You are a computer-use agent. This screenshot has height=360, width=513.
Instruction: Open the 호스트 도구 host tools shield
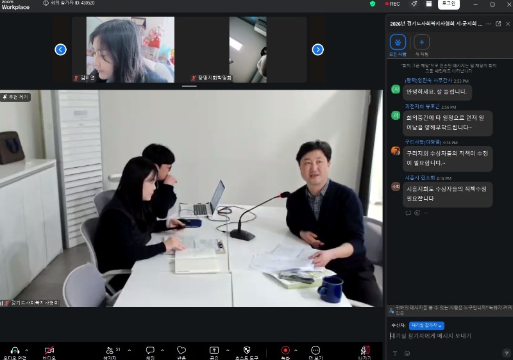tap(247, 350)
